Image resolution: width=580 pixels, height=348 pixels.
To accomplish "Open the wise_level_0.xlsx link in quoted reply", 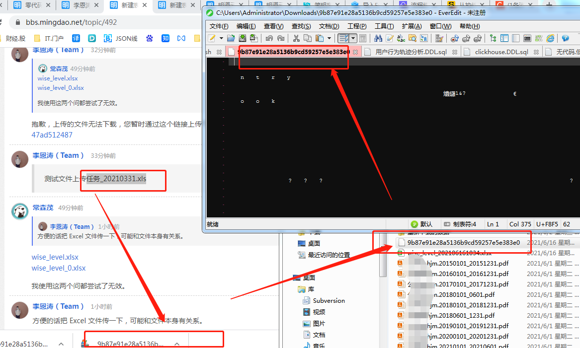I will (x=61, y=88).
